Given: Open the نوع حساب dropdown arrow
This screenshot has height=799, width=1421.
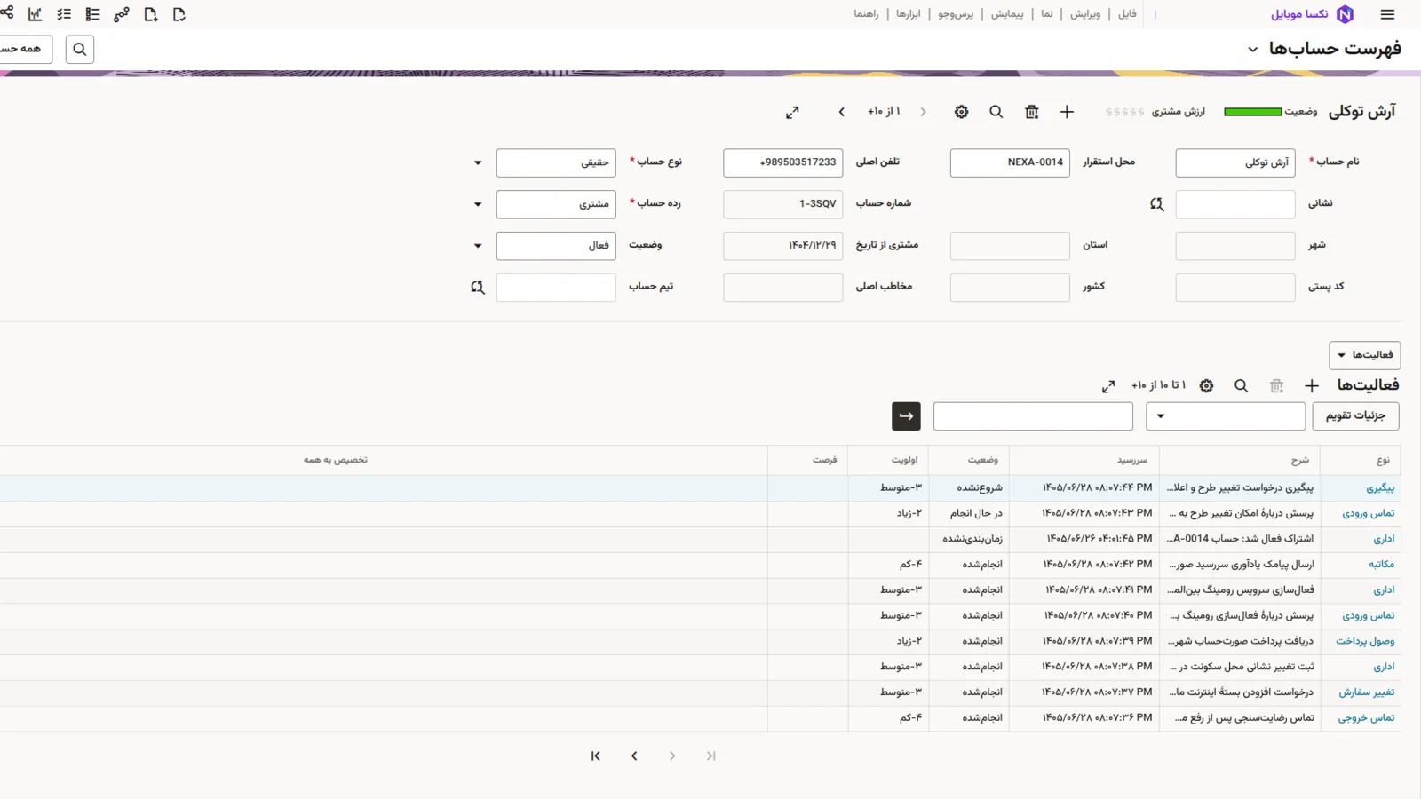Looking at the screenshot, I should (478, 163).
